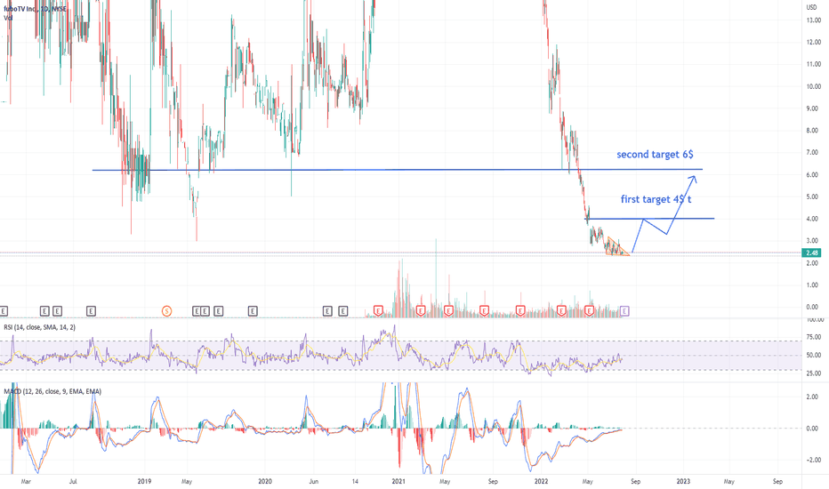Click the last grey E marker before red ones
Screen dimensions: 829x489
342,311
